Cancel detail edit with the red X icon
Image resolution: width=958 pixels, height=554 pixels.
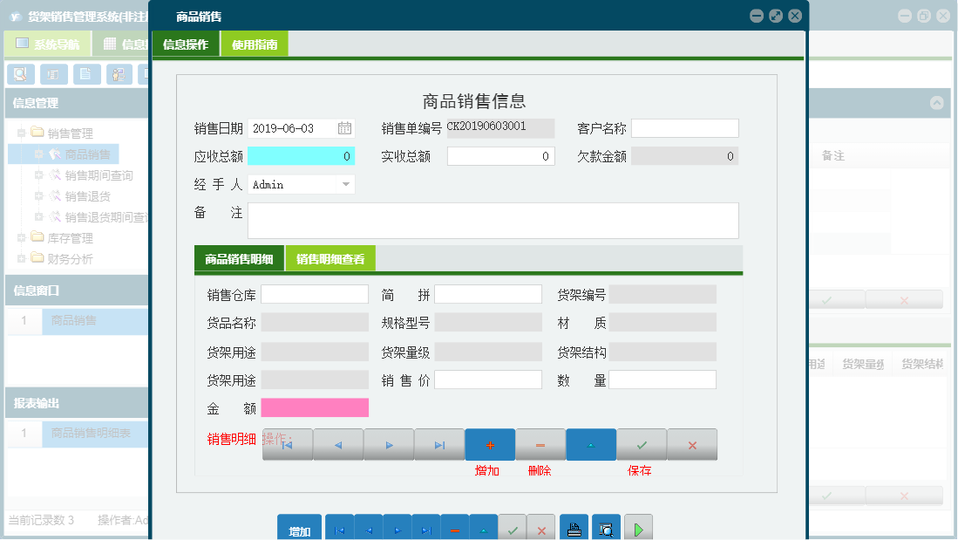[691, 444]
